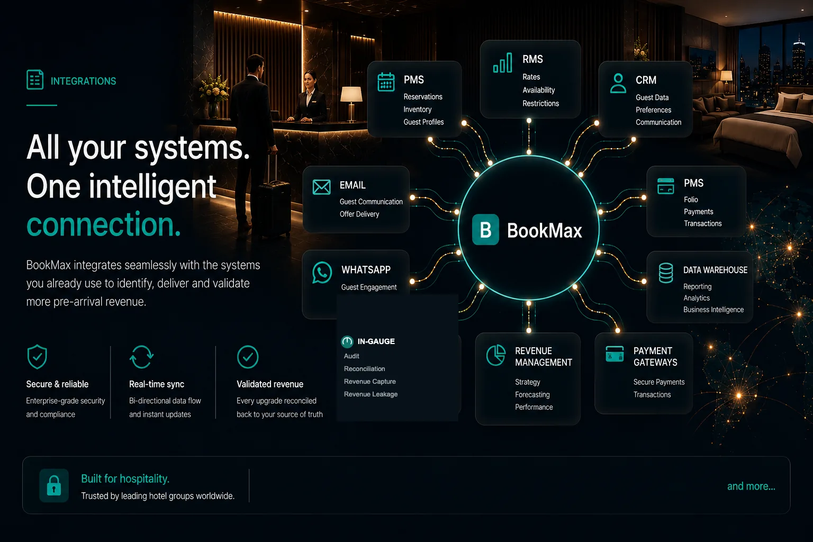Click "Guest Data" under CRM
Image resolution: width=813 pixels, height=542 pixels.
pyautogui.click(x=652, y=98)
